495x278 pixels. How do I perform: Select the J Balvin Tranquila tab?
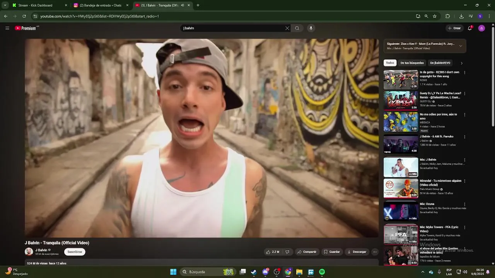pos(159,5)
